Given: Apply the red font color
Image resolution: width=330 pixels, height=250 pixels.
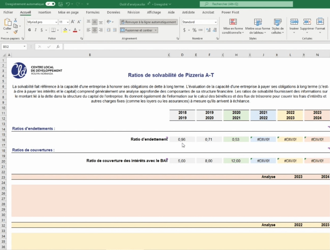Looking at the screenshot, I should (75, 30).
